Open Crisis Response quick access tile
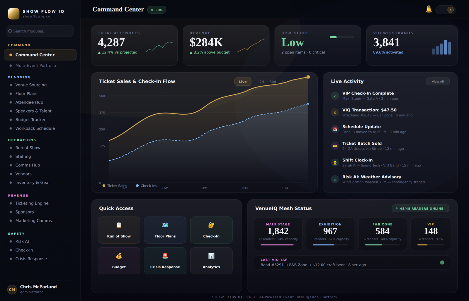 [165, 261]
